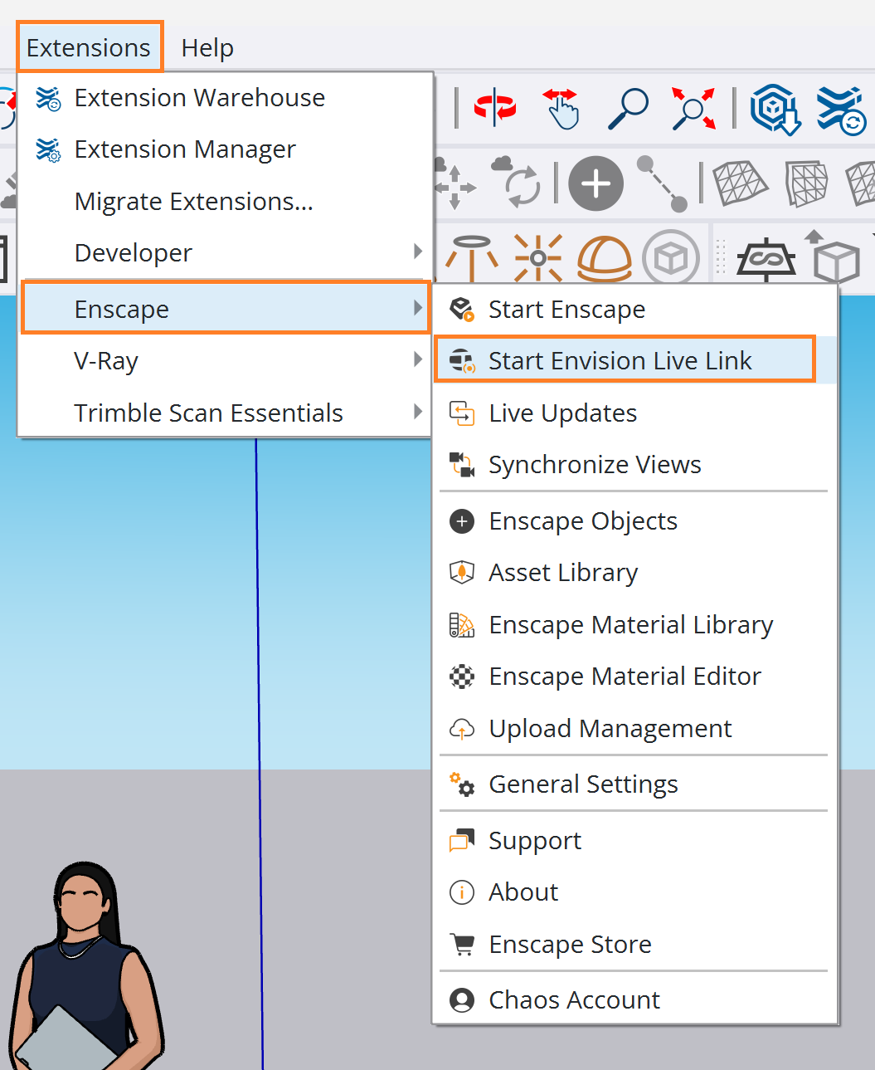This screenshot has height=1070, width=875.
Task: Click the first sandbox mesh icon
Action: [x=740, y=183]
